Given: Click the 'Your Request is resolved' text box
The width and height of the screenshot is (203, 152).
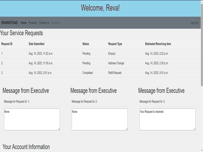Looking at the screenshot, I should [x=167, y=119].
